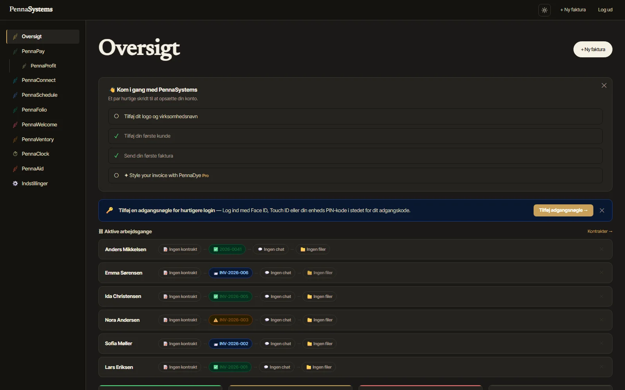This screenshot has width=625, height=390.
Task: Open paid invoice INV-2026-005
Action: pos(230,297)
